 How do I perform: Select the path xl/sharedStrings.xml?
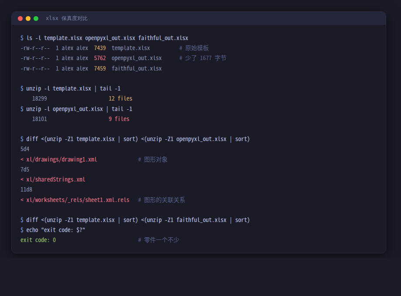click(x=55, y=179)
